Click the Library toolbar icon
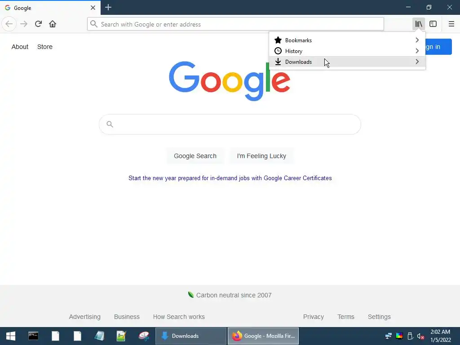460x345 pixels. coord(419,24)
